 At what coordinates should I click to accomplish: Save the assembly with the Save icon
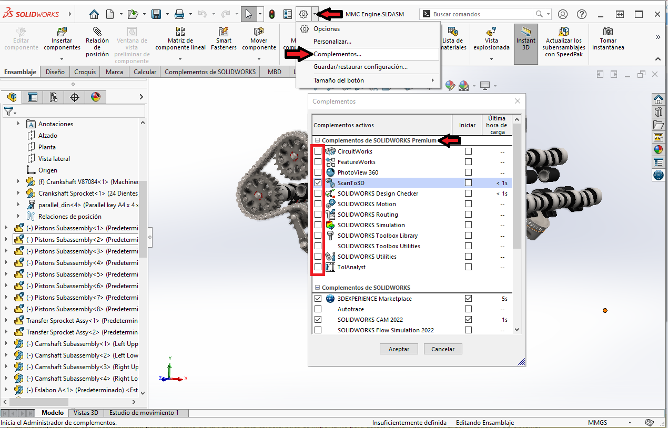[x=156, y=14]
